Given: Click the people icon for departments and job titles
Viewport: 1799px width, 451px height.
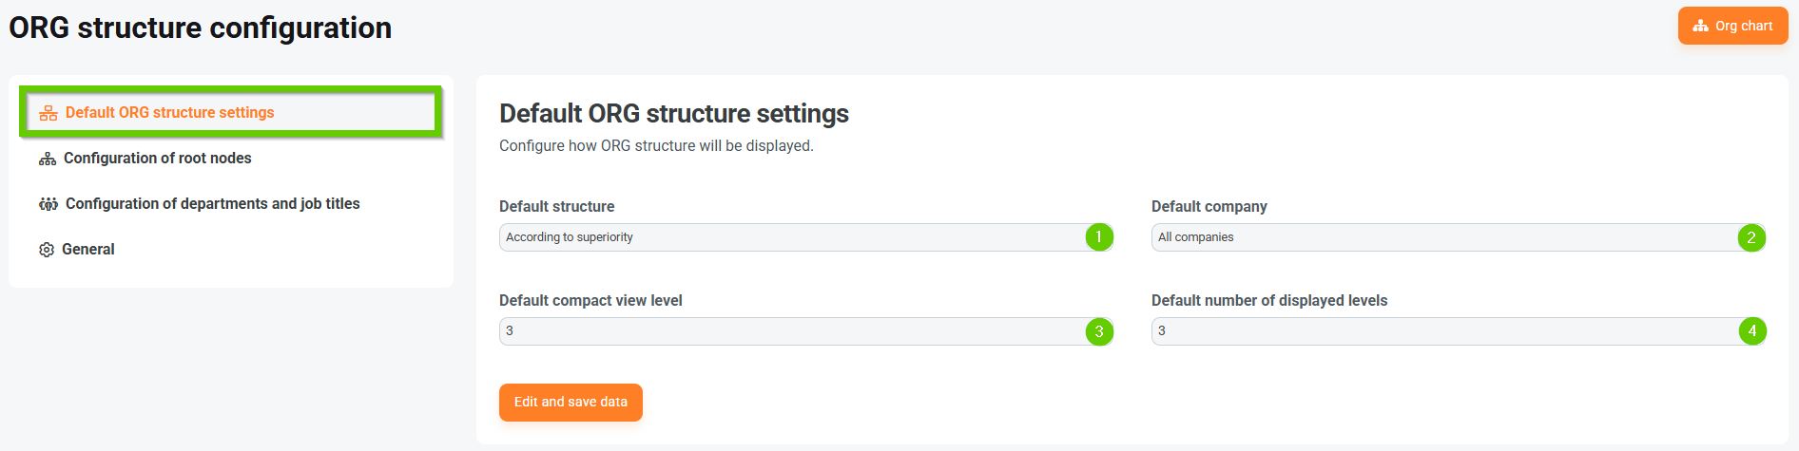Looking at the screenshot, I should click(x=48, y=204).
